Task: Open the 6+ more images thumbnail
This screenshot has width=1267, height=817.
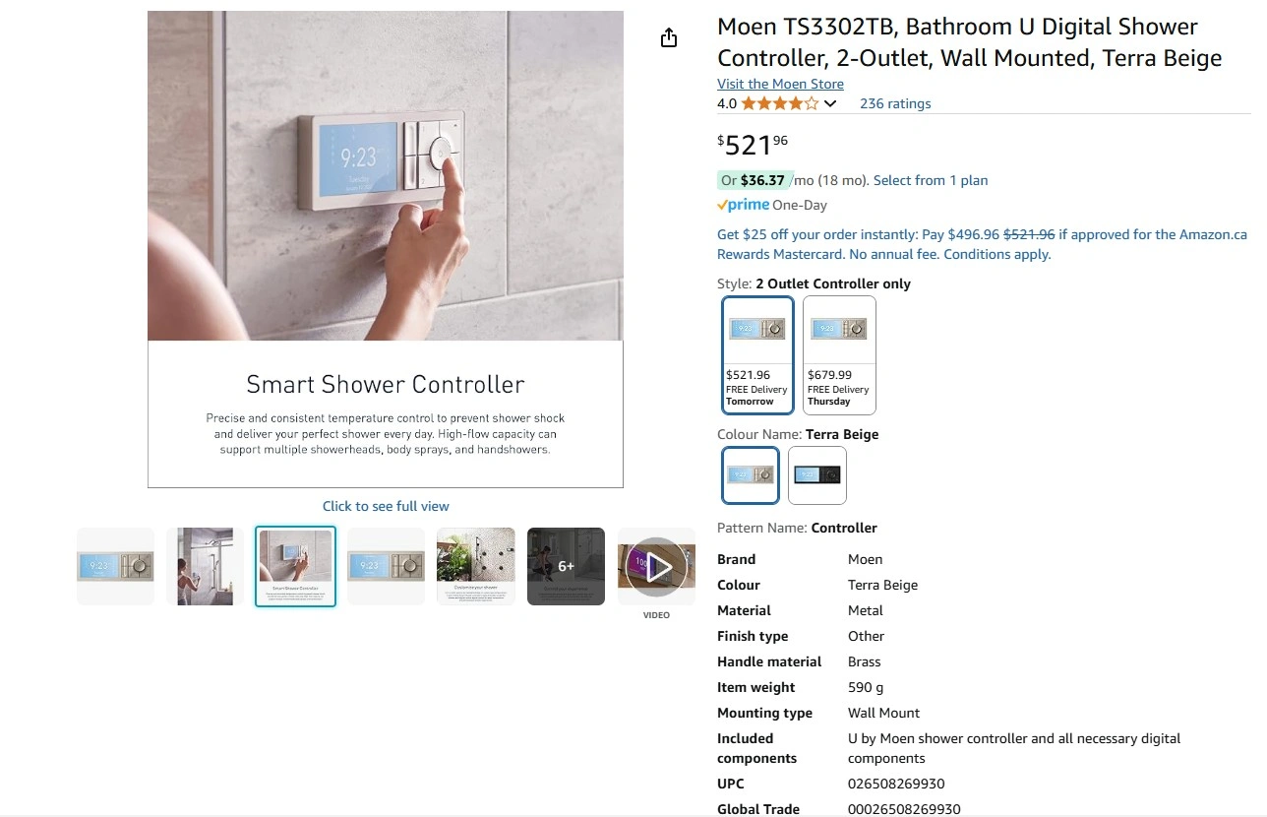Action: pos(566,566)
